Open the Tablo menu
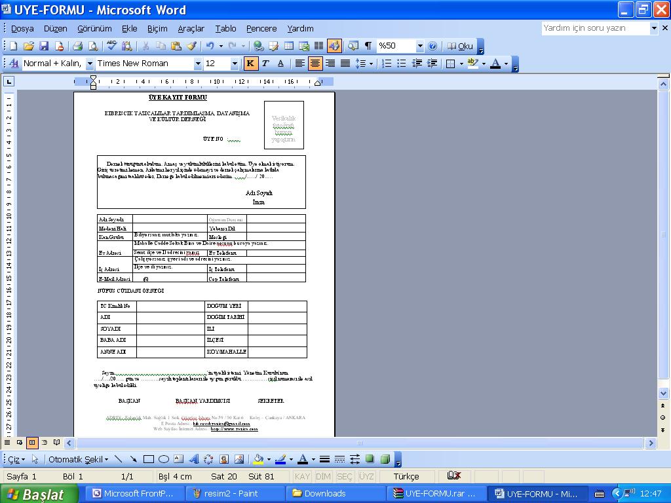This screenshot has width=671, height=503. point(225,29)
